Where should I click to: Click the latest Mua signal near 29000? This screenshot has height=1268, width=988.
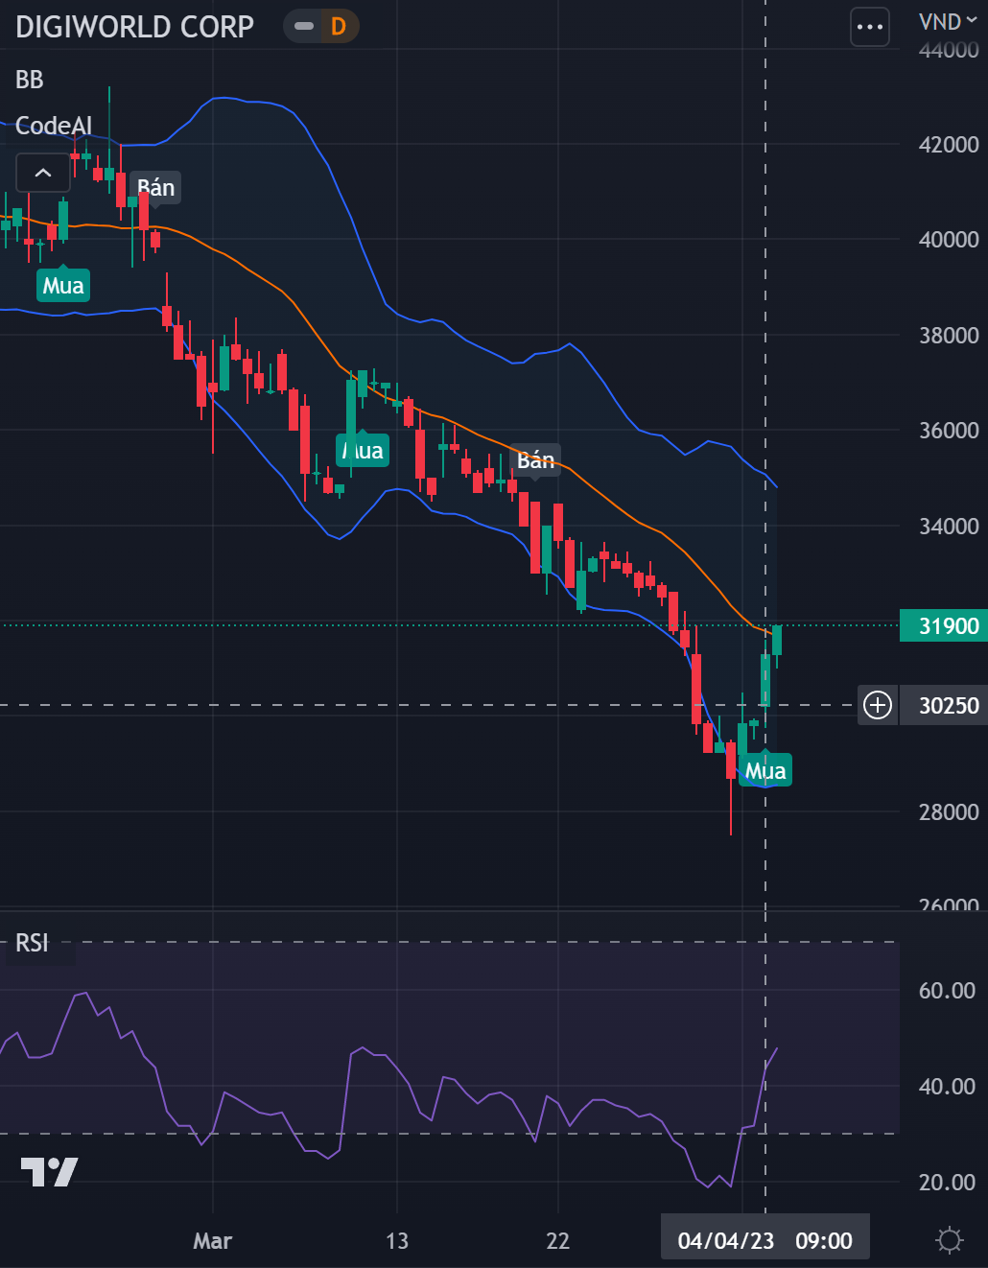click(765, 770)
